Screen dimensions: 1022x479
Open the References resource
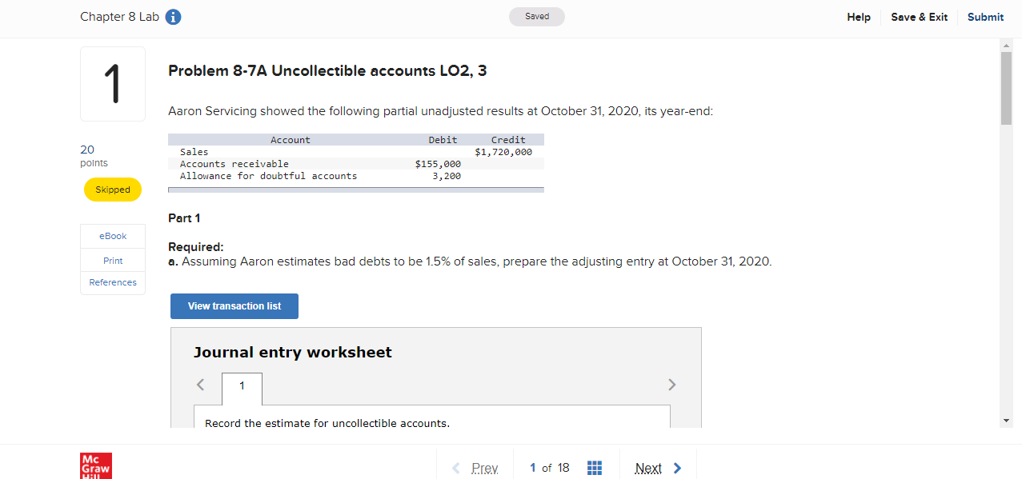coord(112,281)
